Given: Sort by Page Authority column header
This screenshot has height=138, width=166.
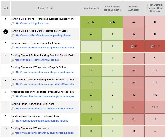Looking at the screenshot, I should pos(91,8).
